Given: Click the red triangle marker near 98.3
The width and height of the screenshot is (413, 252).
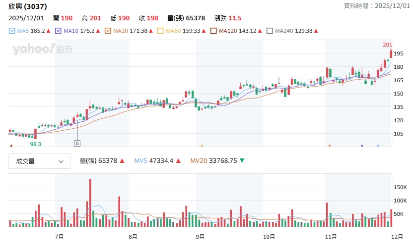Looking at the screenshot, I should tap(11, 146).
